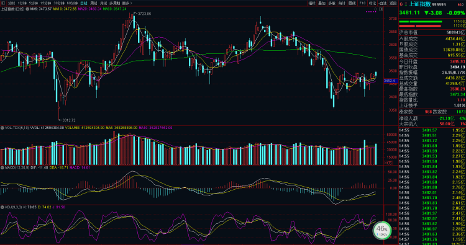The width and height of the screenshot is (466, 245).
Task: Click the 画线 drawing button
Action: pos(352,3)
